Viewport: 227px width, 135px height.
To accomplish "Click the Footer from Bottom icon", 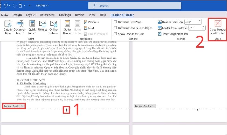I will [x=159, y=28].
